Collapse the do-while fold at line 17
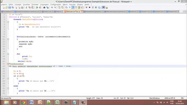The height and width of the screenshot is (105, 187). (x=8, y=54)
